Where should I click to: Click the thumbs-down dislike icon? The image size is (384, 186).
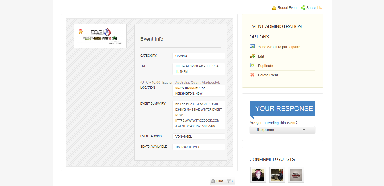[228, 181]
